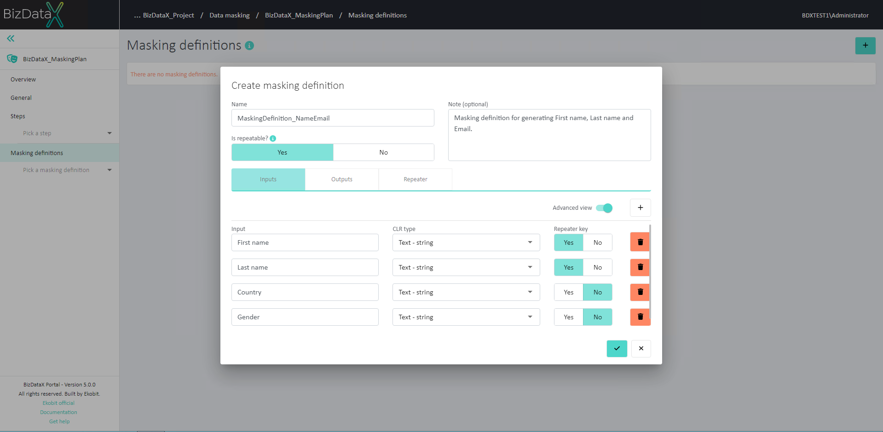Click the inputs list vertical scrollbar
Screen dimensions: 883x432
point(650,271)
